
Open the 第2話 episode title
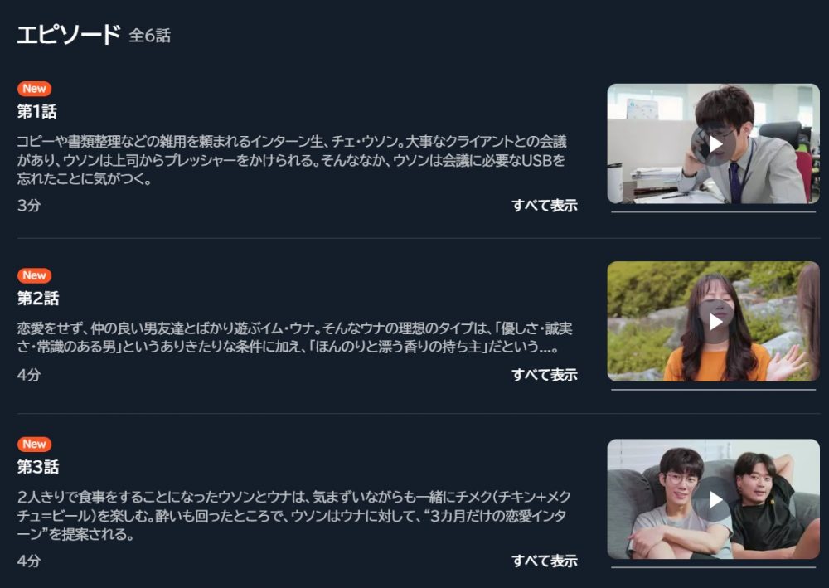38,299
